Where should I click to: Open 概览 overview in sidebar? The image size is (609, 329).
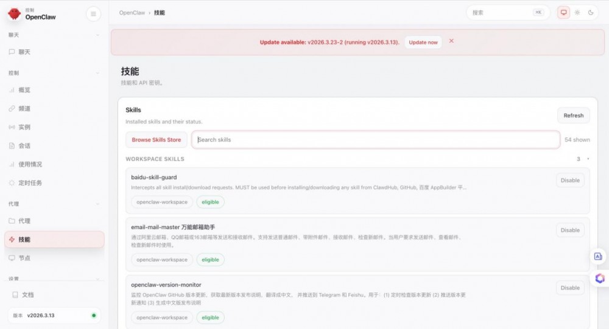click(24, 90)
